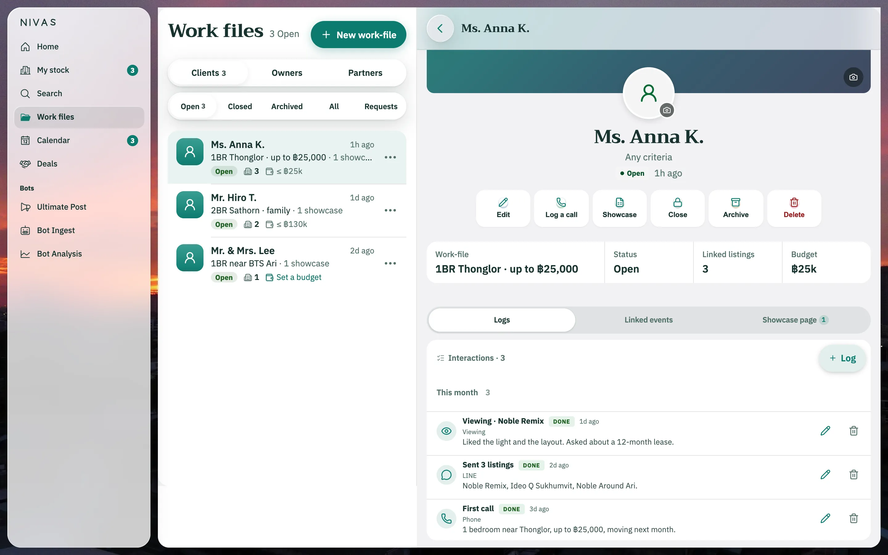Image resolution: width=888 pixels, height=555 pixels.
Task: Edit the Sent 3 listings log
Action: (825, 475)
